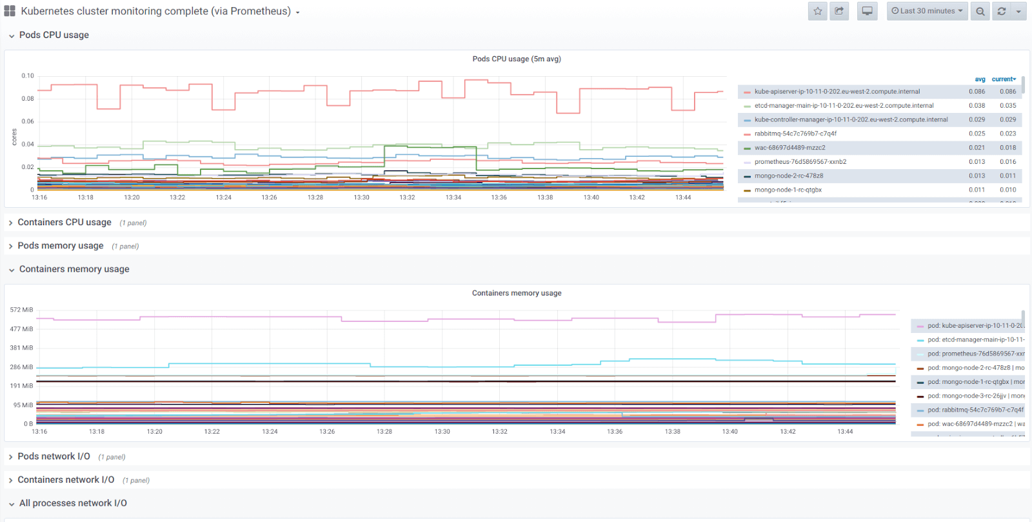Open the Last 30 minutes time picker
Image resolution: width=1032 pixels, height=522 pixels.
point(927,11)
